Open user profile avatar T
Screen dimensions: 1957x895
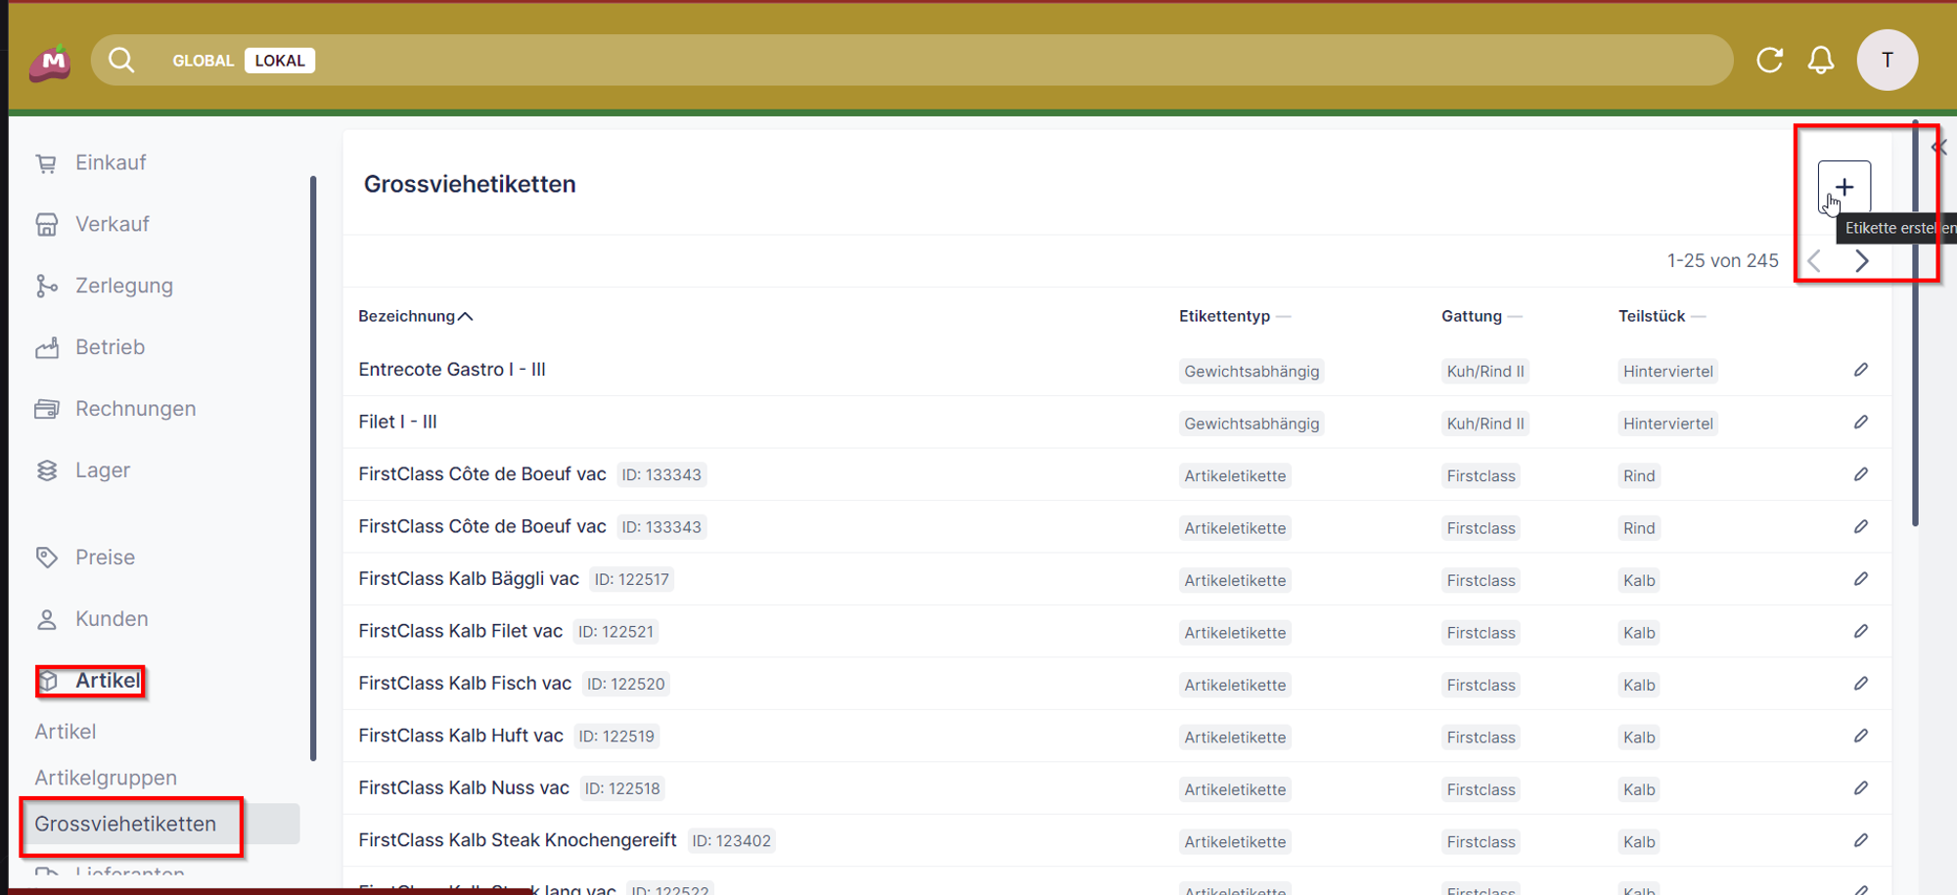(x=1887, y=61)
